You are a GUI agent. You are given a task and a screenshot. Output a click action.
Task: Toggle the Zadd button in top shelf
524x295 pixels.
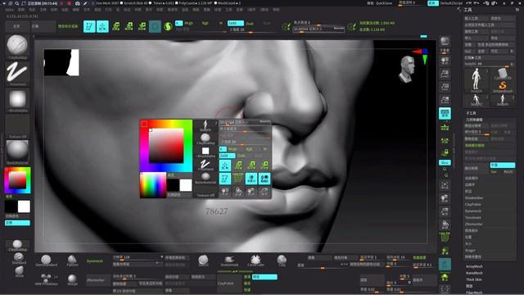coord(236,23)
